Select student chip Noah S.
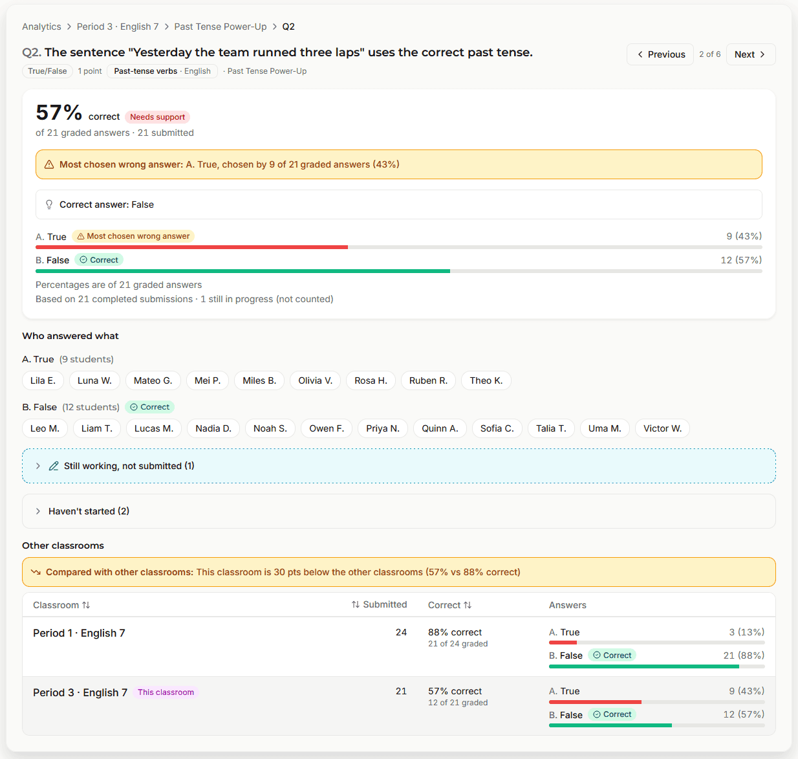Screen dimensions: 798x759 pos(270,428)
